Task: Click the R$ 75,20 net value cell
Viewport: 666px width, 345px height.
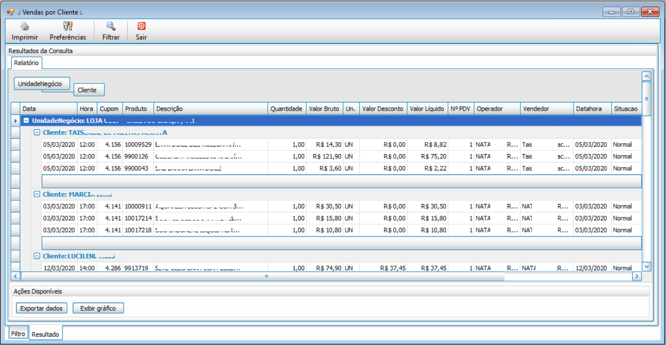Action: pos(427,156)
